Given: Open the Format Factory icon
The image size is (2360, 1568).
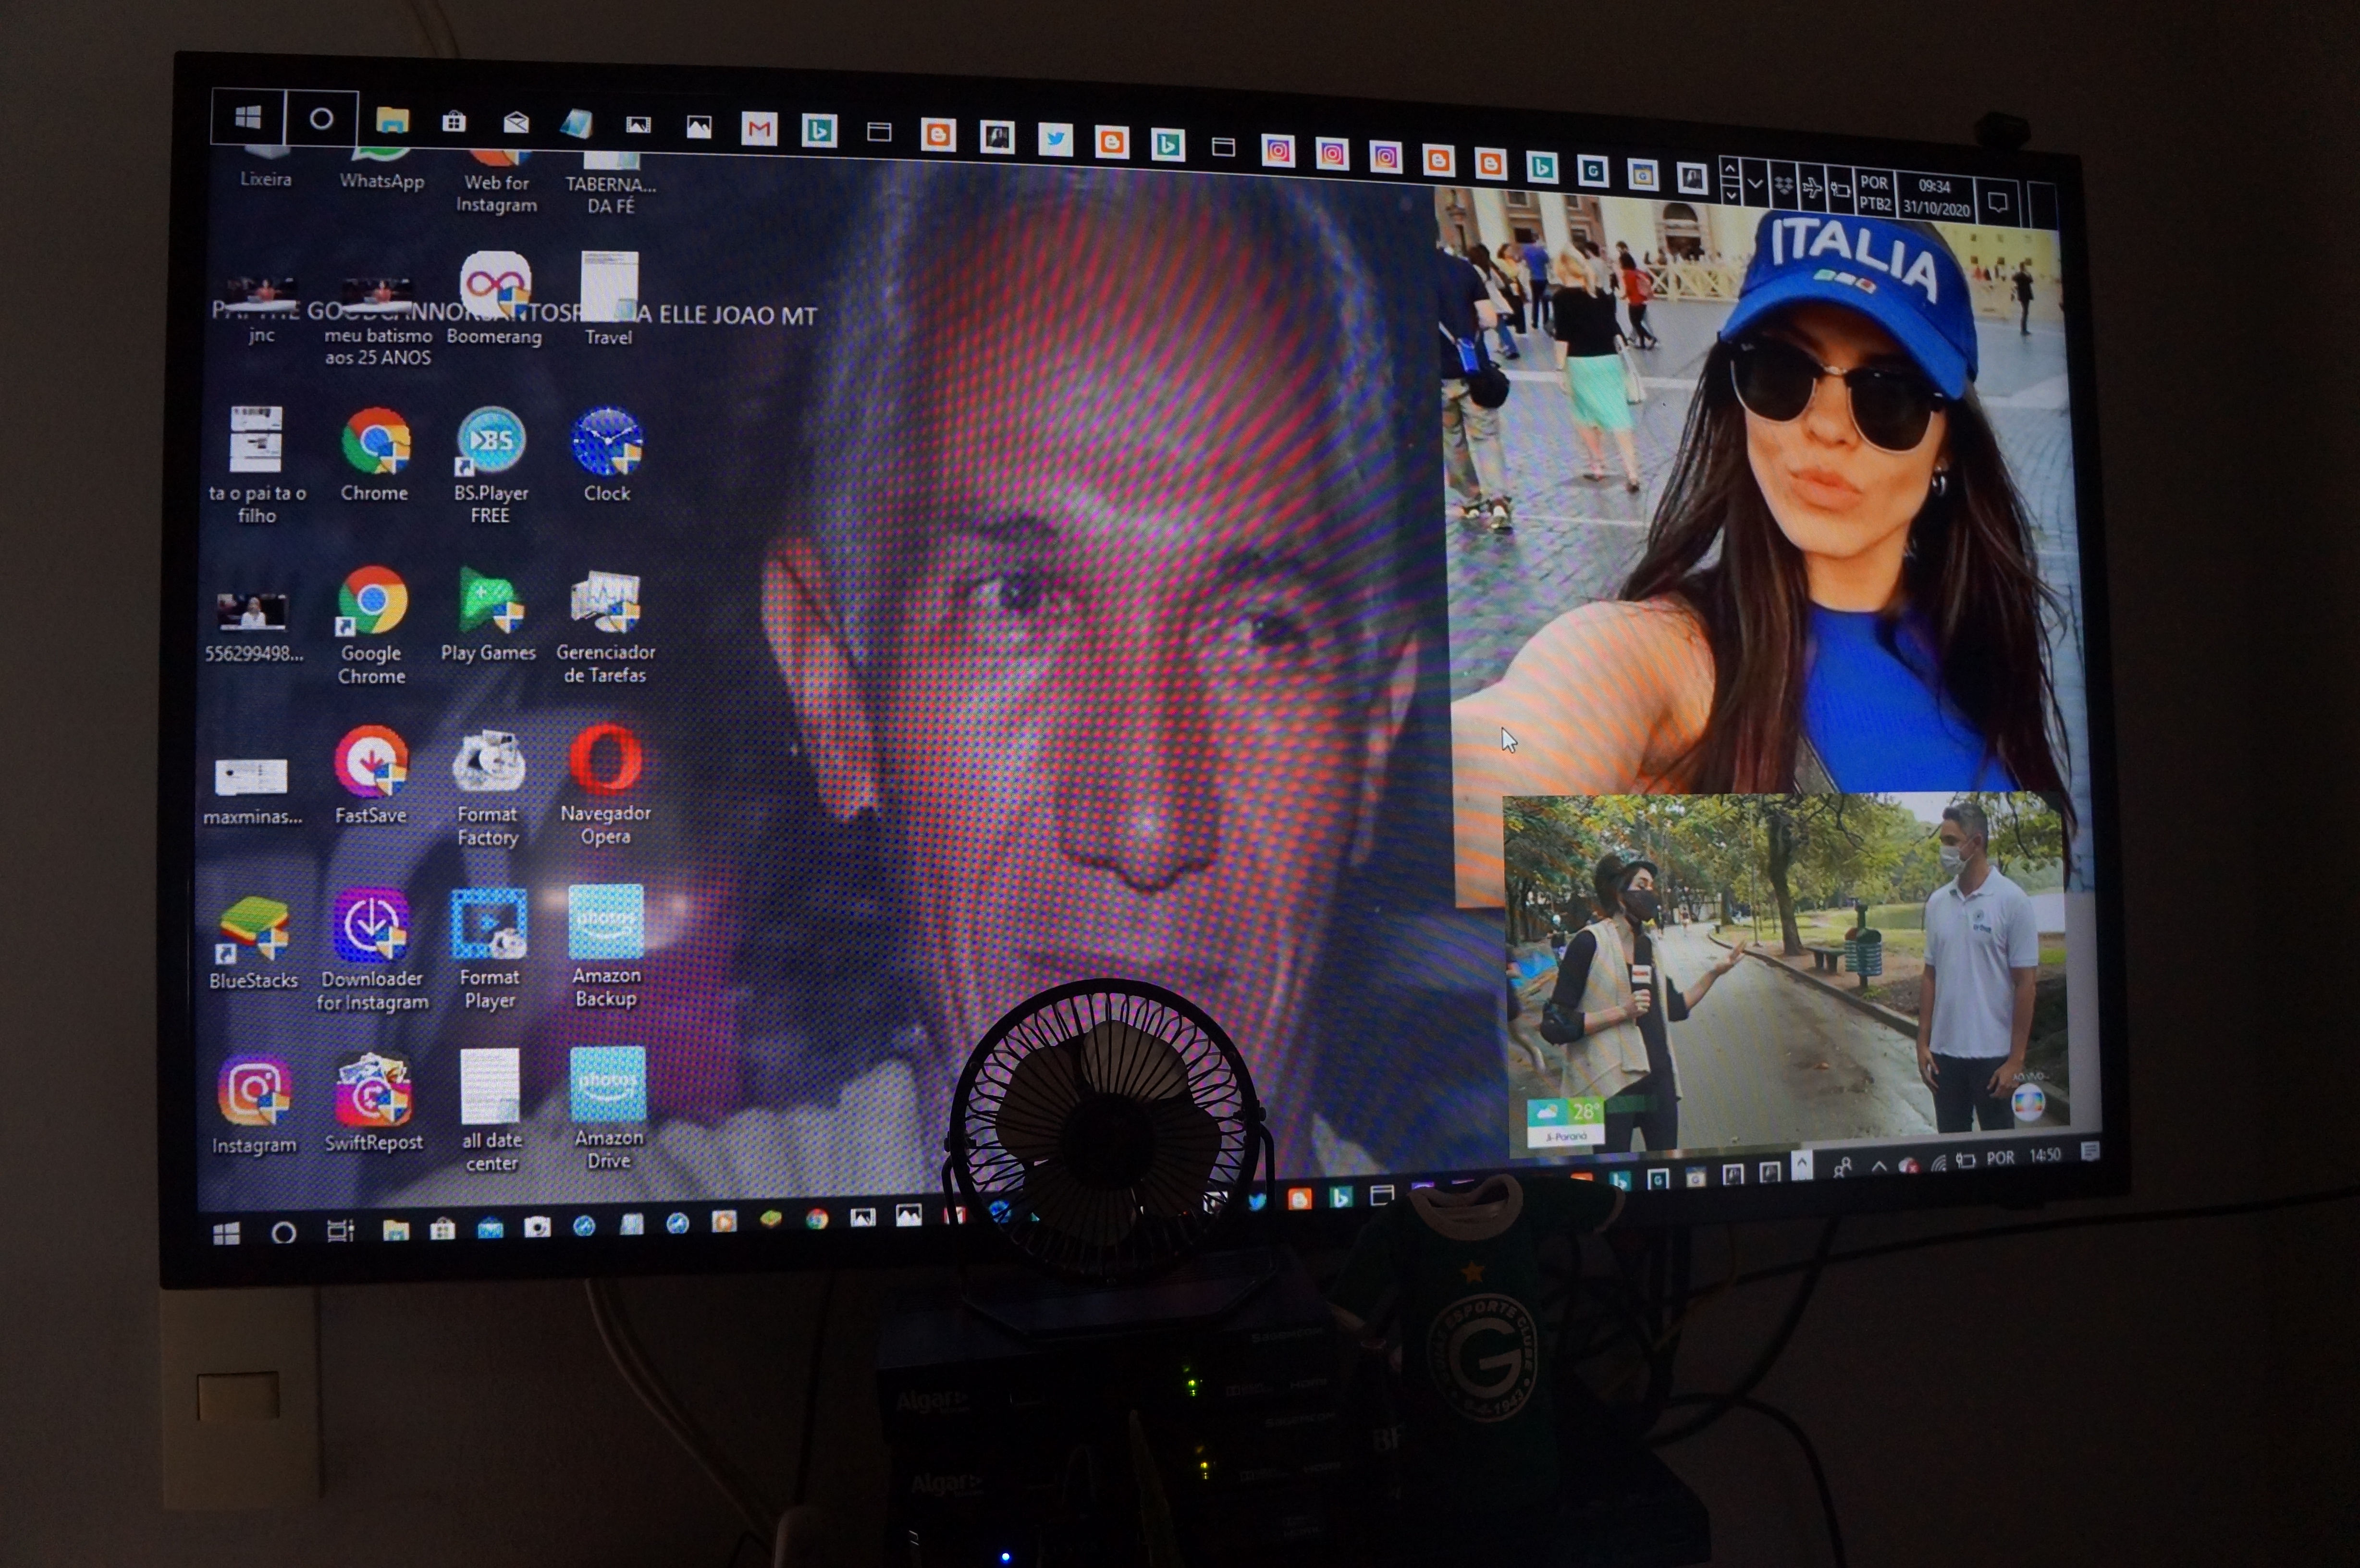Looking at the screenshot, I should pos(488,765).
